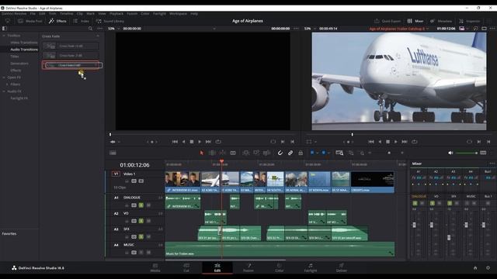Toggle Solo on the DIALOGUE track A1
The image size is (497, 279).
(x=141, y=205)
